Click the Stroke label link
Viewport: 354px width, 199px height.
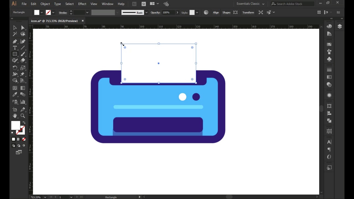click(63, 12)
